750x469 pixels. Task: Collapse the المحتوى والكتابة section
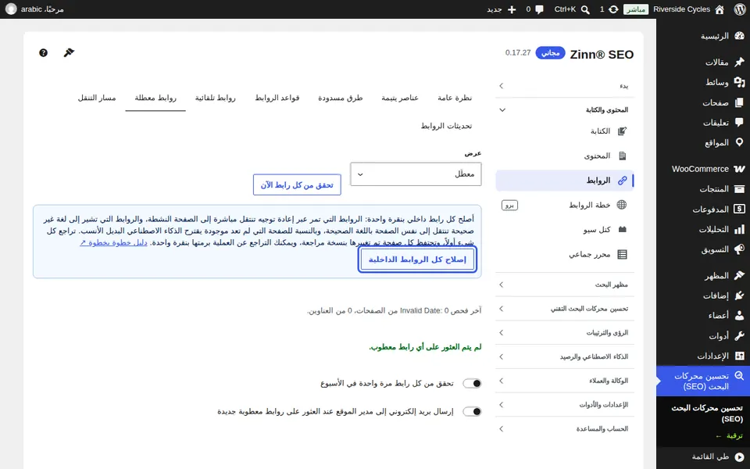click(x=565, y=109)
